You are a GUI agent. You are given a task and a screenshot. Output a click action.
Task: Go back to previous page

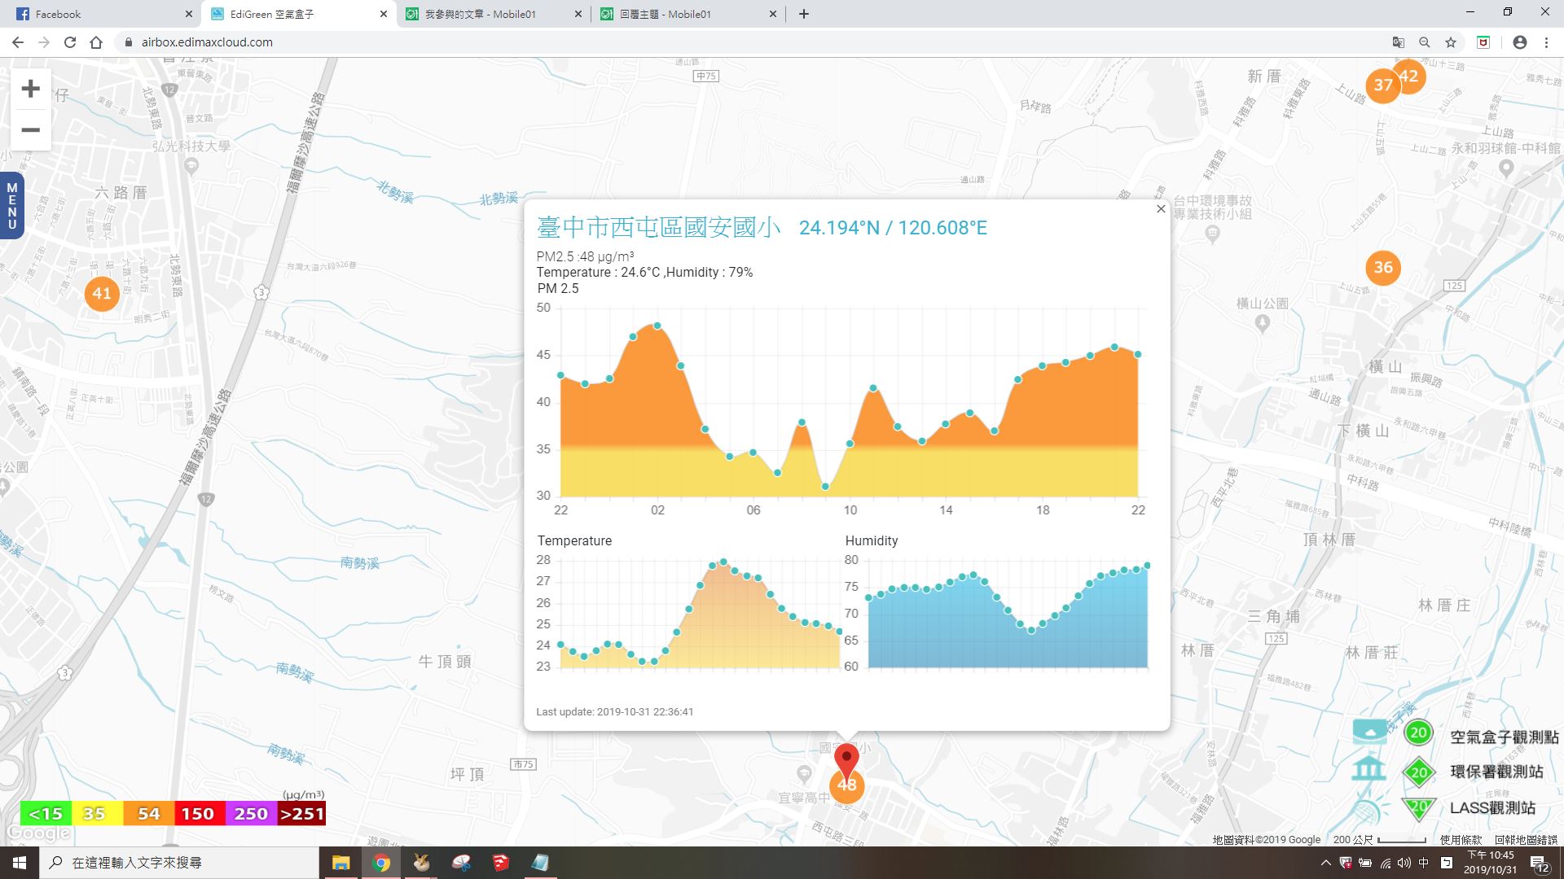pyautogui.click(x=18, y=42)
